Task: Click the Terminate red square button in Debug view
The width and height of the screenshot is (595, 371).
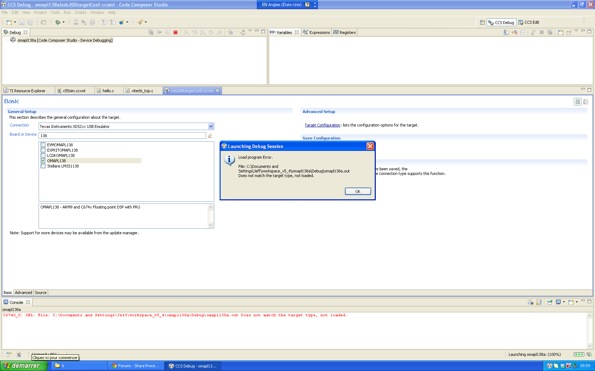Action: 175,32
